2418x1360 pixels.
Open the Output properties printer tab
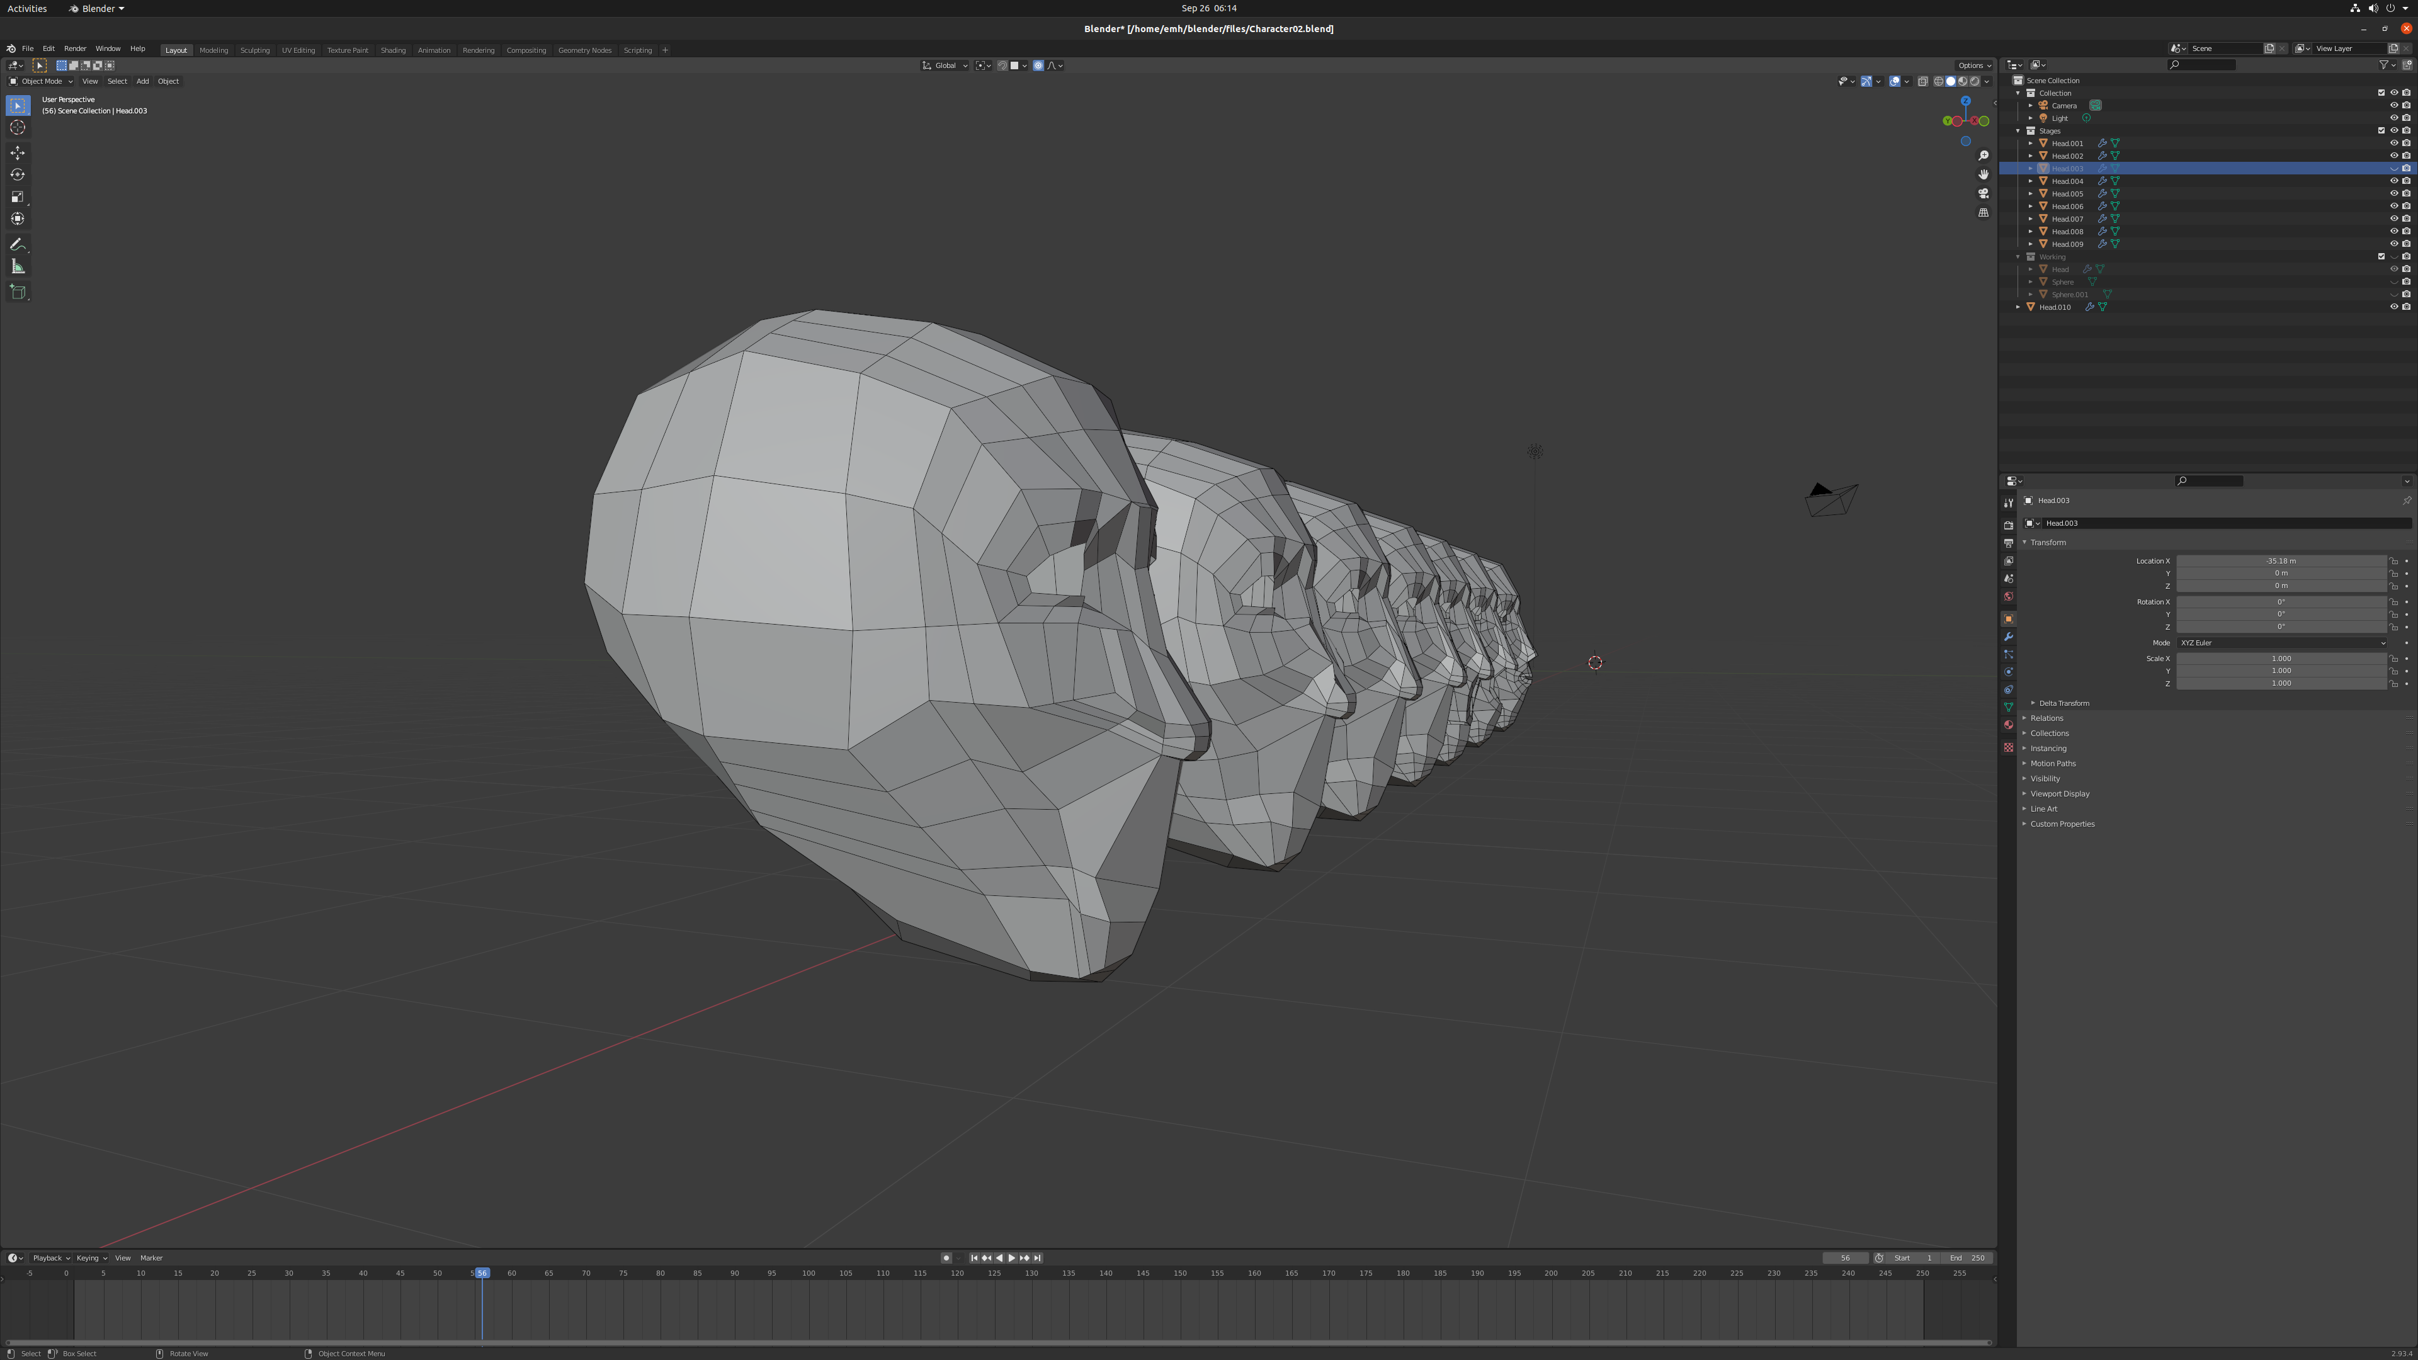click(2009, 543)
